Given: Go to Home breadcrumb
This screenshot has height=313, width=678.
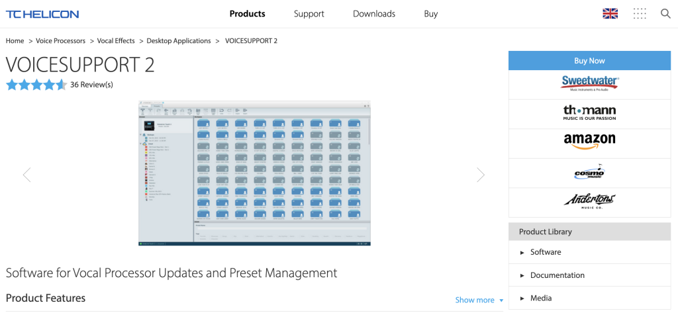Looking at the screenshot, I should 15,40.
